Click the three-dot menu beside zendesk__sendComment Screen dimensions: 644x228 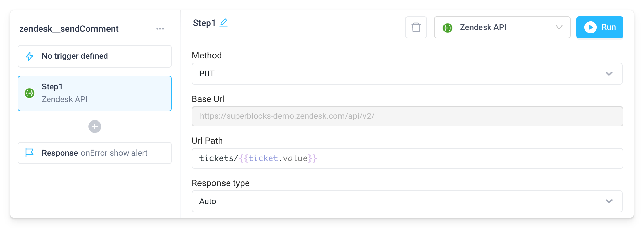(x=160, y=29)
